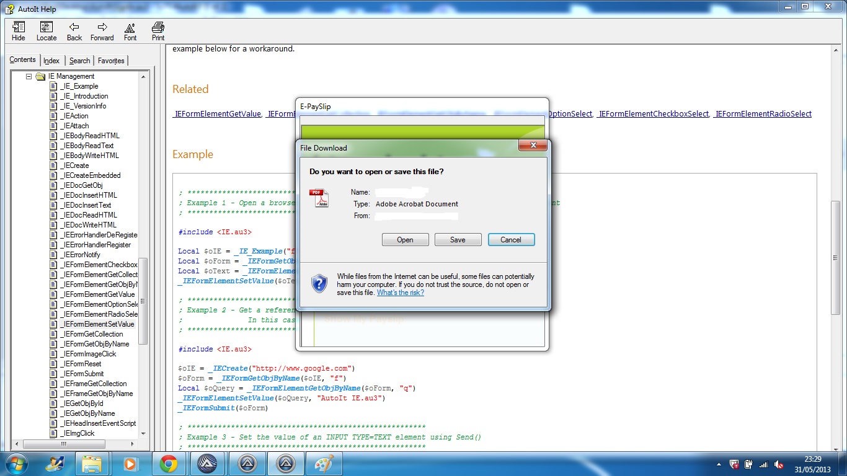The height and width of the screenshot is (476, 847).
Task: Select the _IEFormImageClick tree item
Action: coord(88,354)
